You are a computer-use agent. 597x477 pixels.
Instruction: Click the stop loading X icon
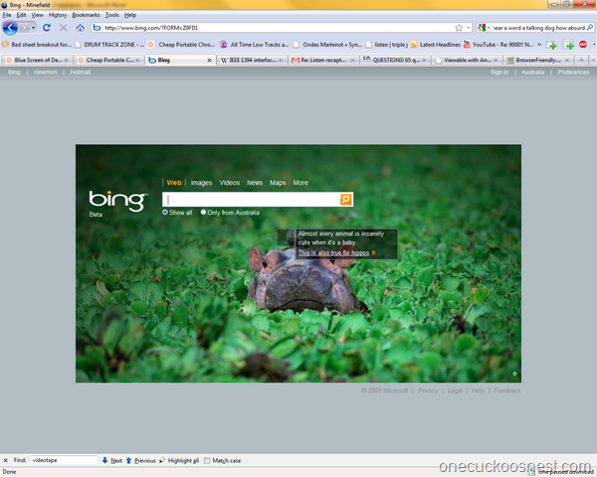[x=64, y=28]
